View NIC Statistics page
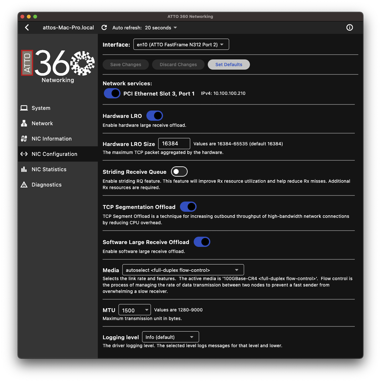 coord(58,169)
